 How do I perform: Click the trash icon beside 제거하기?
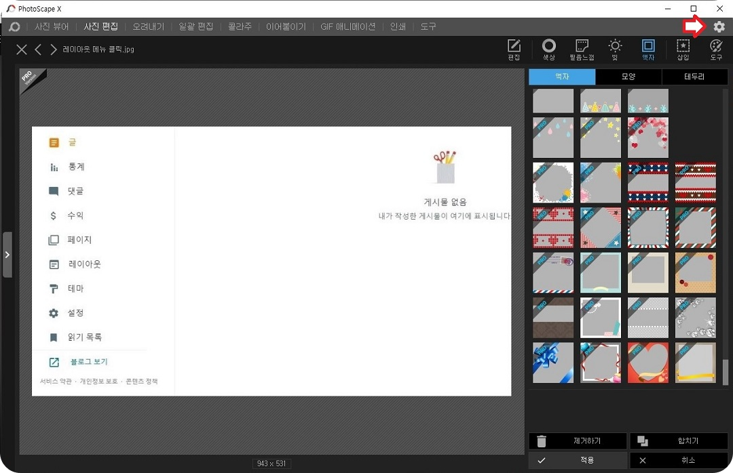(542, 440)
